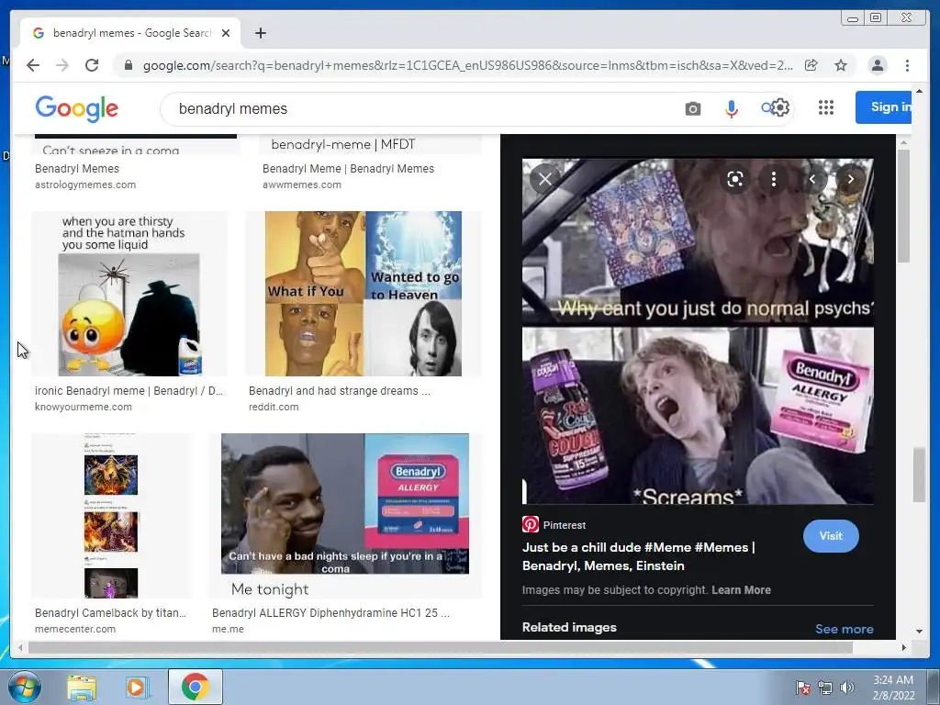
Task: Click the browser forward arrow
Action: [62, 65]
